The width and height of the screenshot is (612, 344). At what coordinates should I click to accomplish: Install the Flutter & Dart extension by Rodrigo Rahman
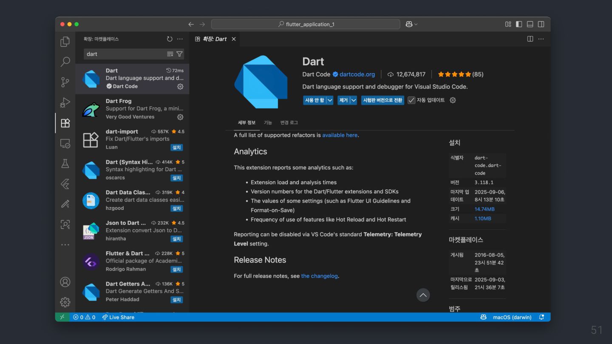177,269
